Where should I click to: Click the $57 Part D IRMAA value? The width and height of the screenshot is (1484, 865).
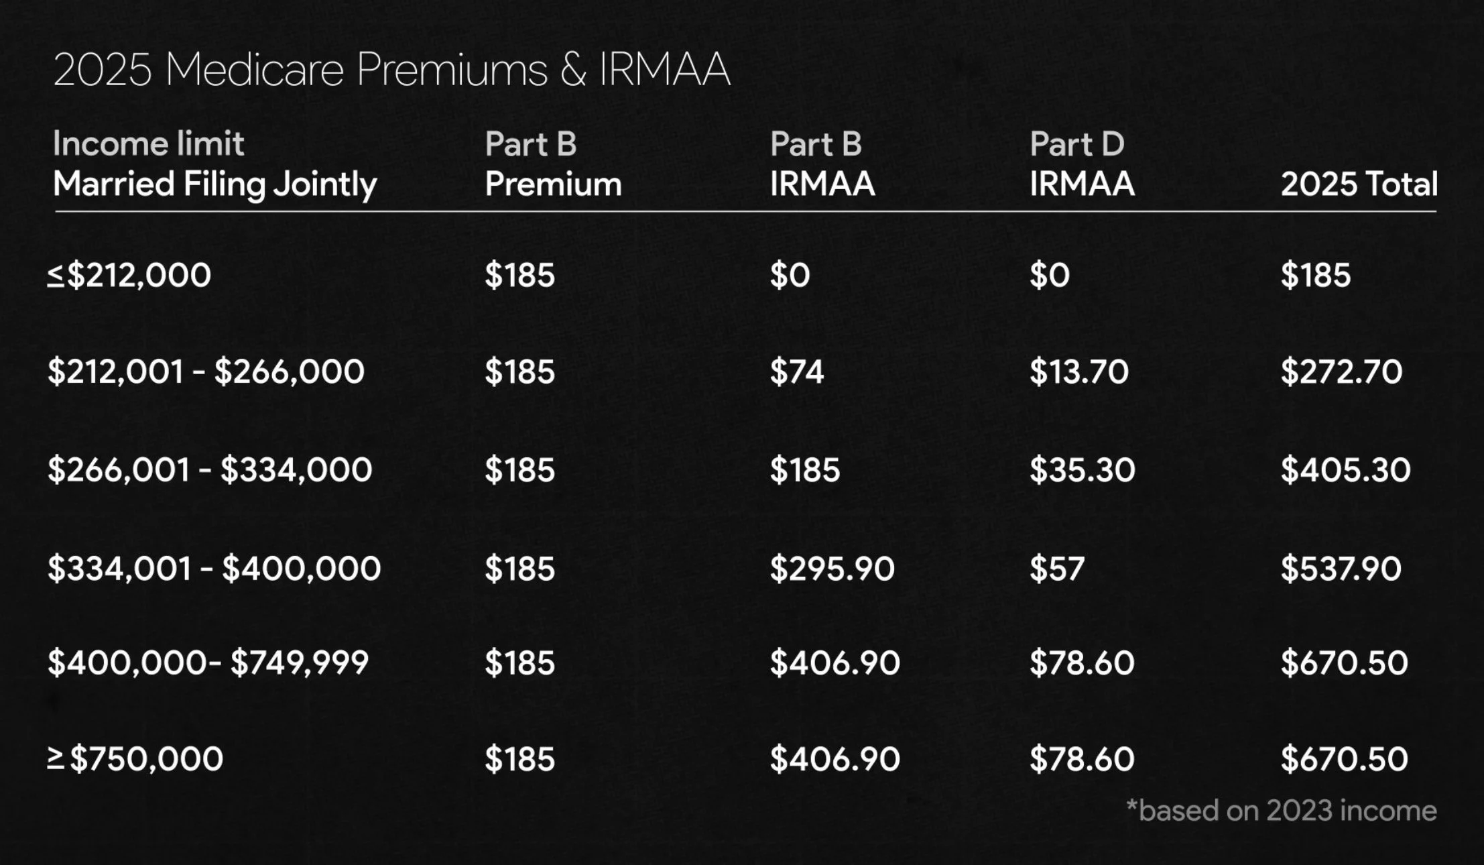pos(1057,569)
